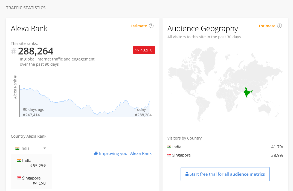Click the Singapore 38.9% visitor percentage
The width and height of the screenshot is (293, 191).
(277, 155)
